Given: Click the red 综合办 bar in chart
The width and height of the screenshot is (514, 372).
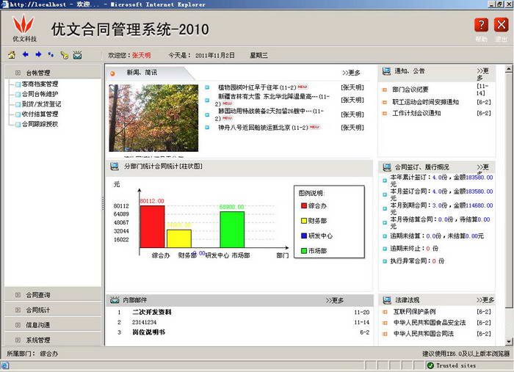Looking at the screenshot, I should click(153, 227).
